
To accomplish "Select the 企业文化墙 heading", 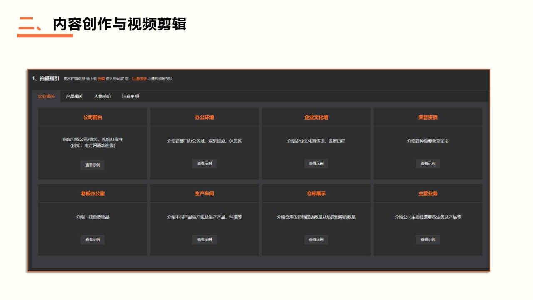I will pos(316,117).
